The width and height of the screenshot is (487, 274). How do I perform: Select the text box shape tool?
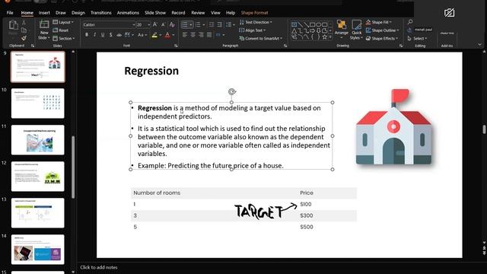click(294, 24)
